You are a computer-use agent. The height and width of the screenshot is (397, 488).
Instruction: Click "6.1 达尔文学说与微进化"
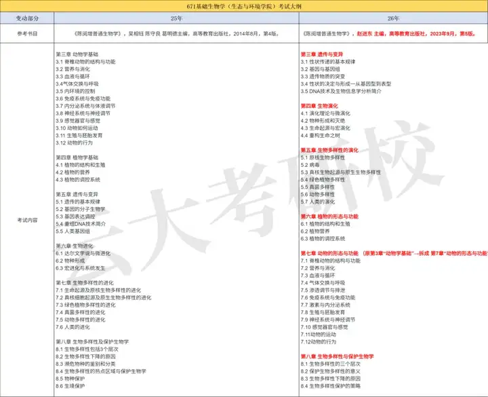click(83, 254)
